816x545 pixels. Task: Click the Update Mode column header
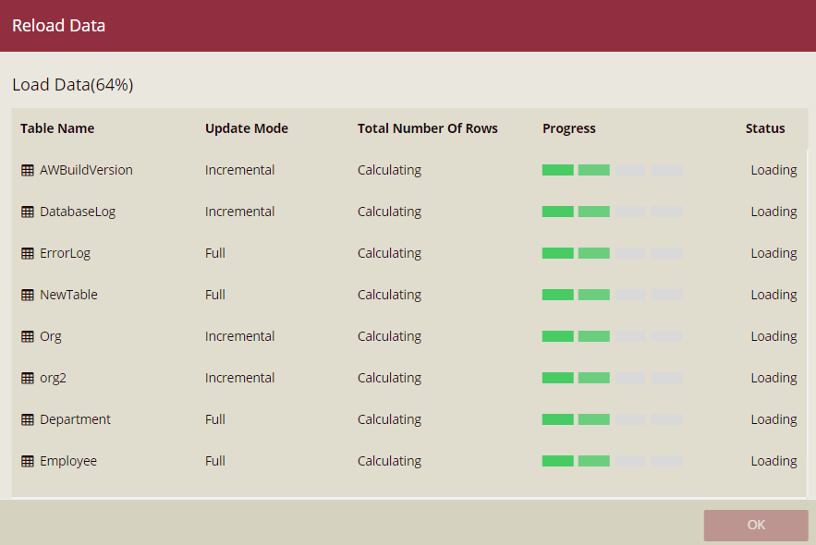click(247, 128)
